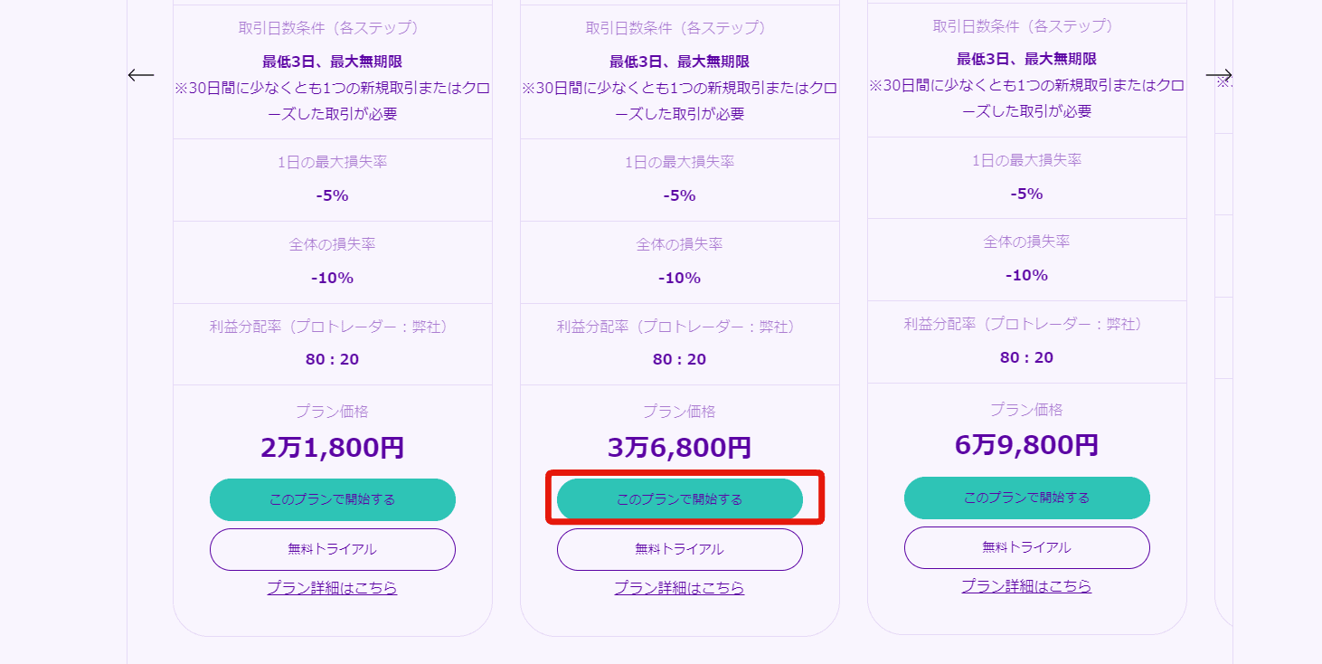Click the プラン価格 label in the middle card
Screen dimensions: 1322x664
click(x=679, y=412)
